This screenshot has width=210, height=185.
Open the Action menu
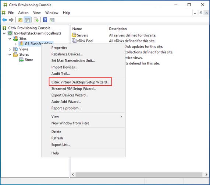tap(23, 13)
